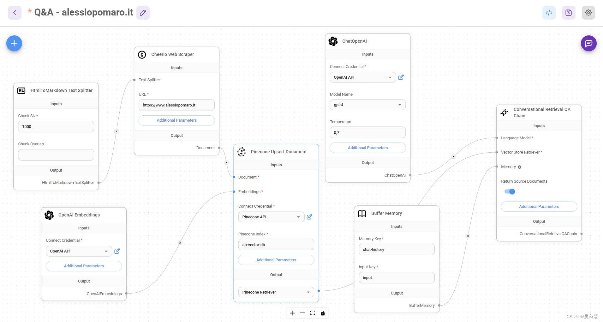Zoom out the canvas with minus button
The image size is (603, 322).
click(302, 313)
